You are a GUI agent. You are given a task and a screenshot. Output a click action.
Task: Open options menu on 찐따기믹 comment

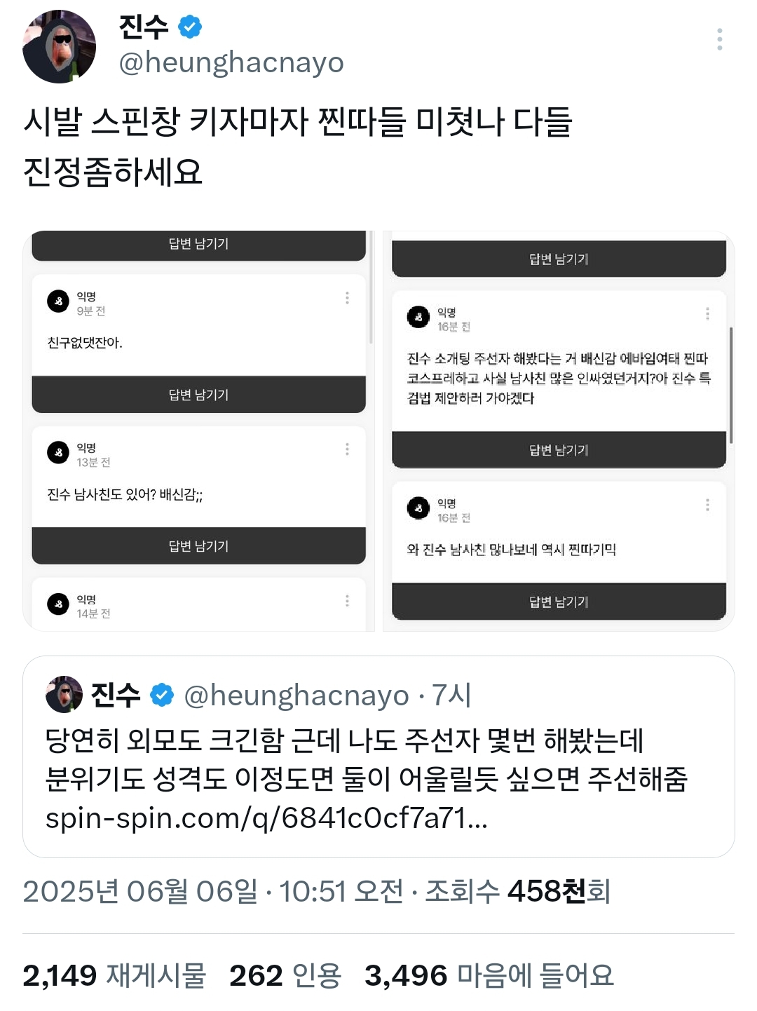click(x=707, y=505)
